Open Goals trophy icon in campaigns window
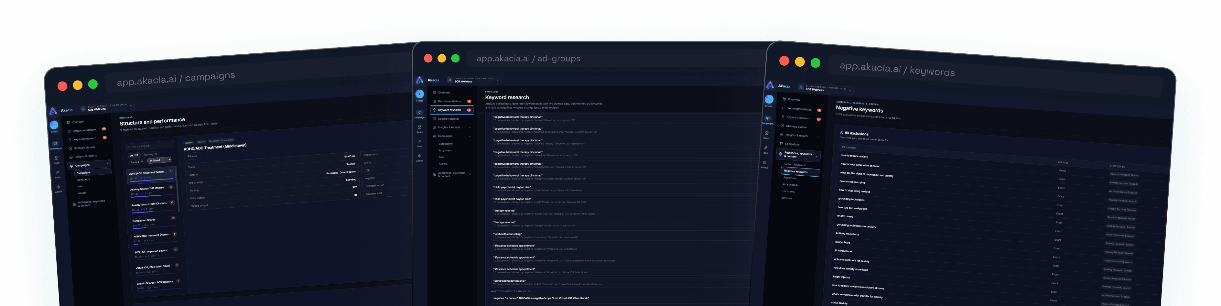The width and height of the screenshot is (1221, 306). [56, 158]
